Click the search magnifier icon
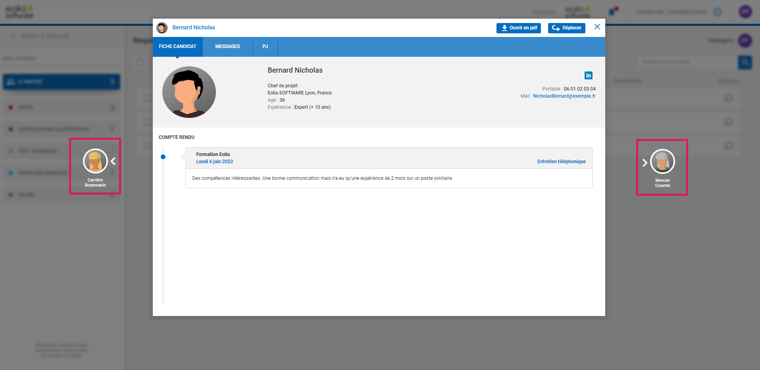The height and width of the screenshot is (370, 760). click(745, 62)
